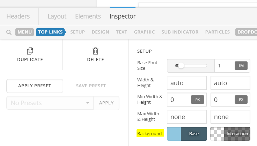Toggle PX unit on Min Height field
The height and width of the screenshot is (146, 257).
click(241, 100)
